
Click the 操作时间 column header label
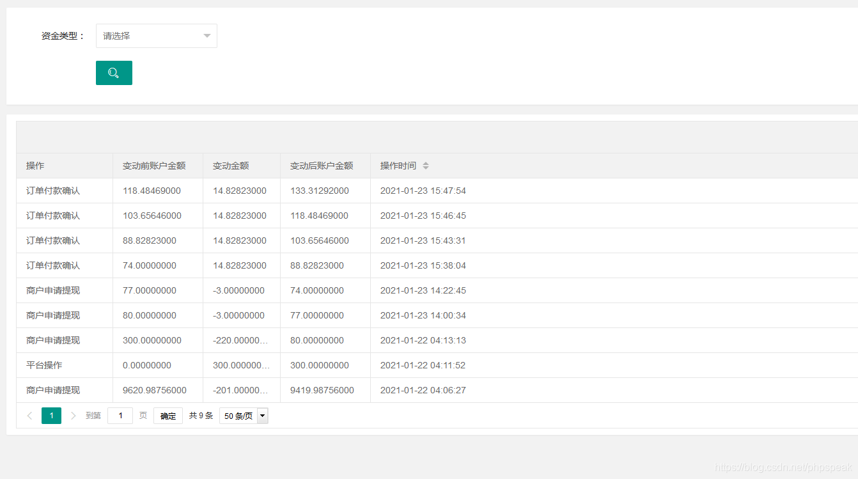pyautogui.click(x=398, y=166)
